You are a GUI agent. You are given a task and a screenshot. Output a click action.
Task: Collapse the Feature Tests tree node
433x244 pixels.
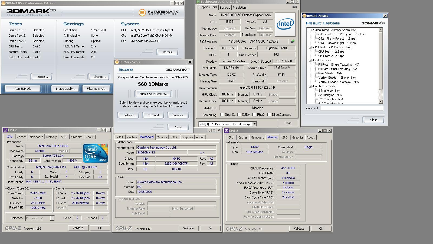tap(310, 60)
